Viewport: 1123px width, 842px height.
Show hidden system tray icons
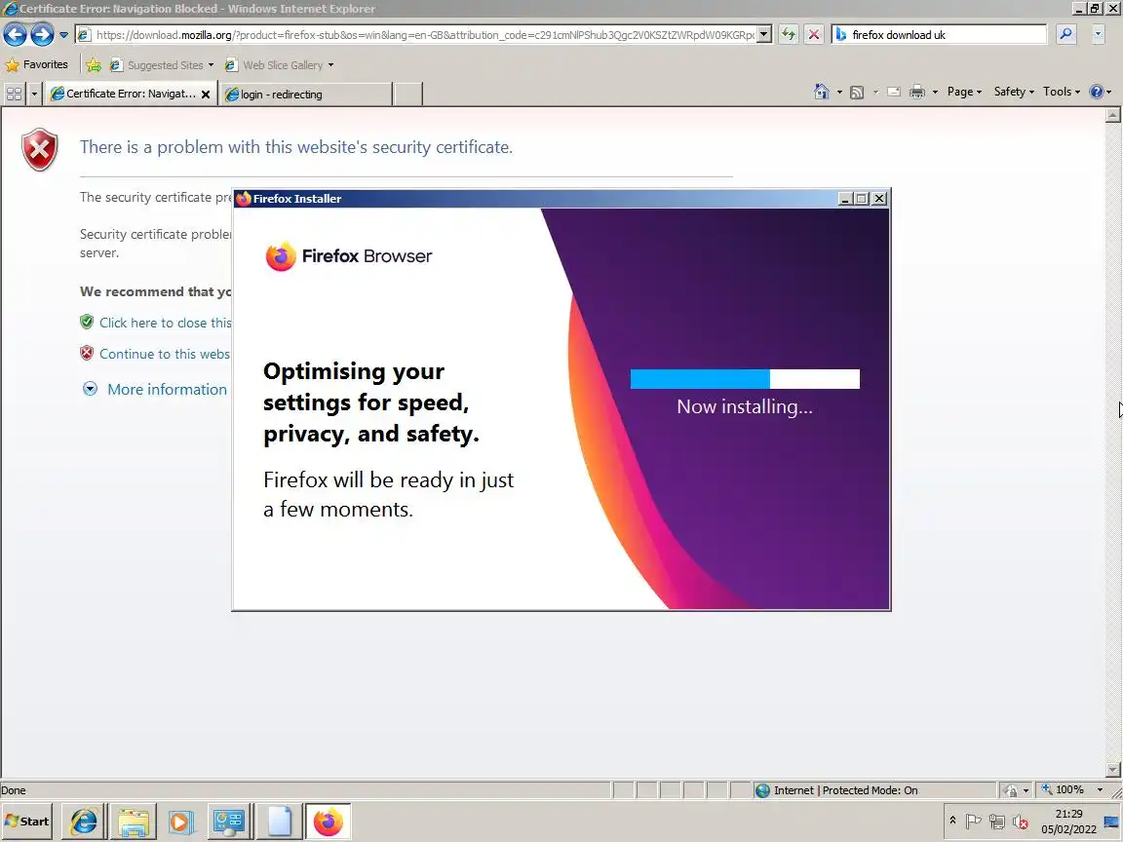(x=952, y=821)
